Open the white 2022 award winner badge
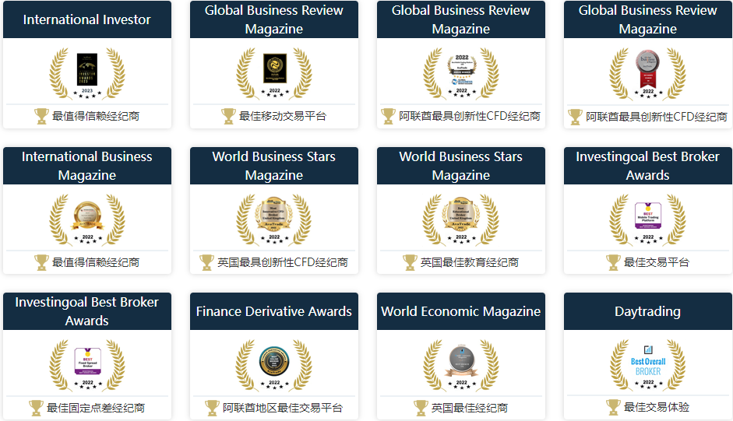The image size is (733, 421). click(x=462, y=69)
